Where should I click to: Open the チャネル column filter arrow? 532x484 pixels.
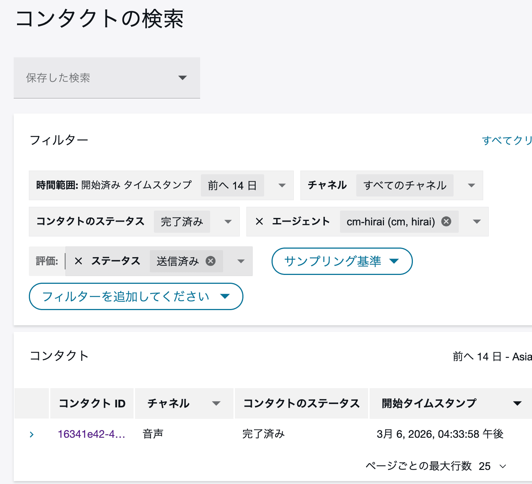[x=216, y=403]
